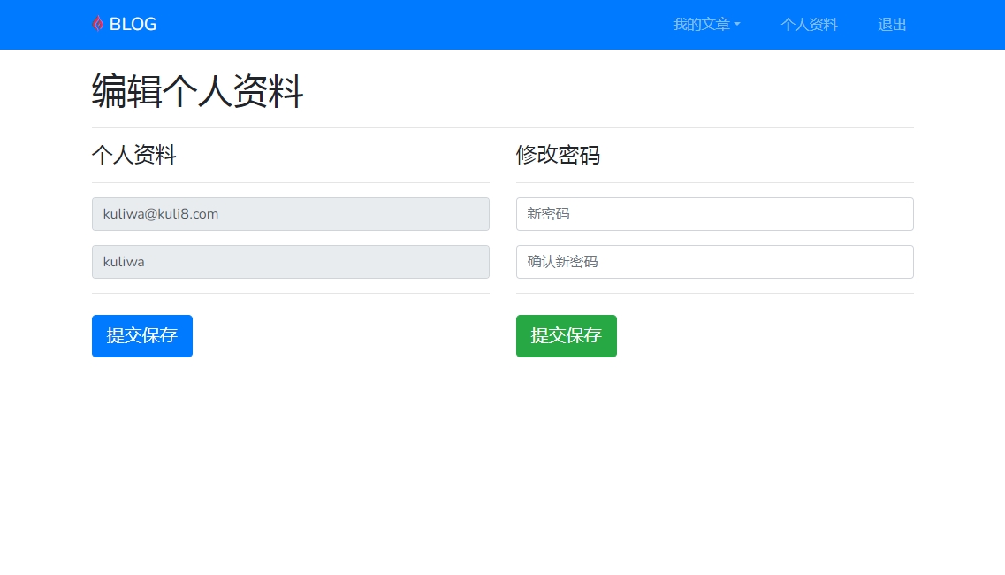Viewport: 1005px width, 575px height.
Task: Click the kuliwa@kuli8.com email field
Action: tap(290, 214)
